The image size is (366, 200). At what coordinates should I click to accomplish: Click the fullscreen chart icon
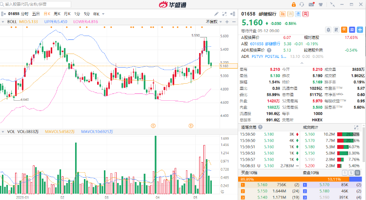coord(224,14)
